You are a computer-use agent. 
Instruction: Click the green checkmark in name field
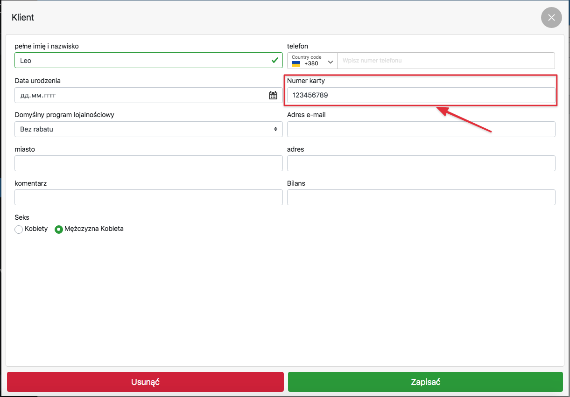274,60
